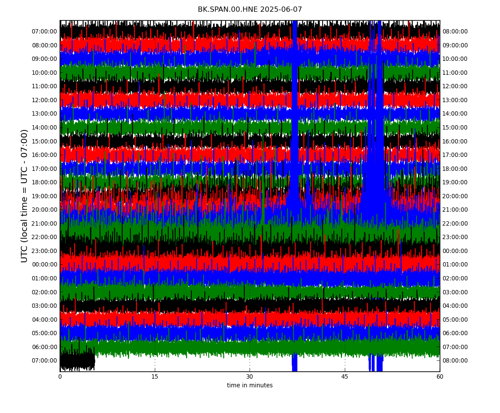The width and height of the screenshot is (500, 413).
Task: Click the left-axis UTC label 00:00:00
Action: (44, 265)
